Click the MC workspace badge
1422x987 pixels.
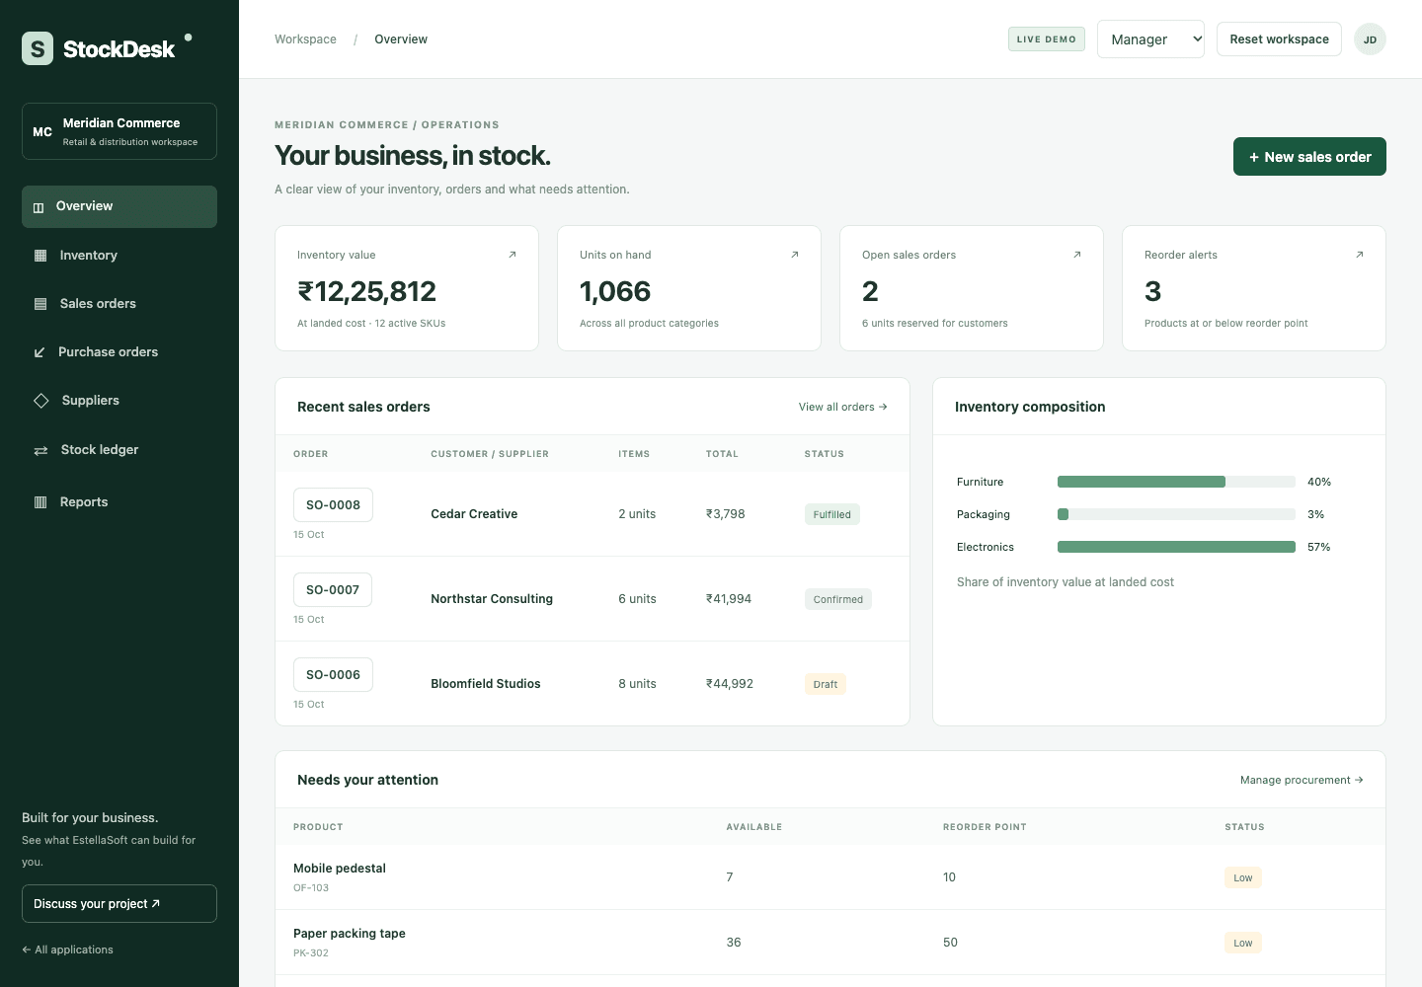tap(42, 131)
